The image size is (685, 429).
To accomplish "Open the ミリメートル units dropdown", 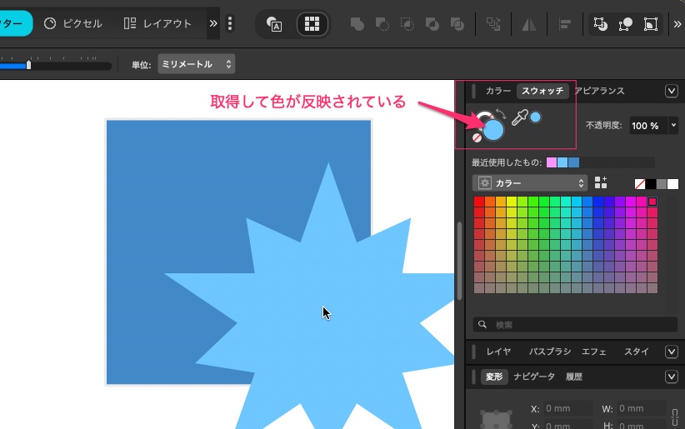I will [x=196, y=64].
